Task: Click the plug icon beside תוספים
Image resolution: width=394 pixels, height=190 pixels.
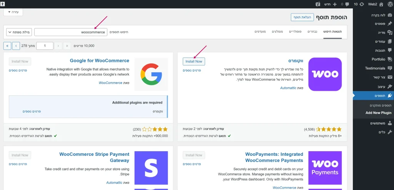Action: pos(390,95)
